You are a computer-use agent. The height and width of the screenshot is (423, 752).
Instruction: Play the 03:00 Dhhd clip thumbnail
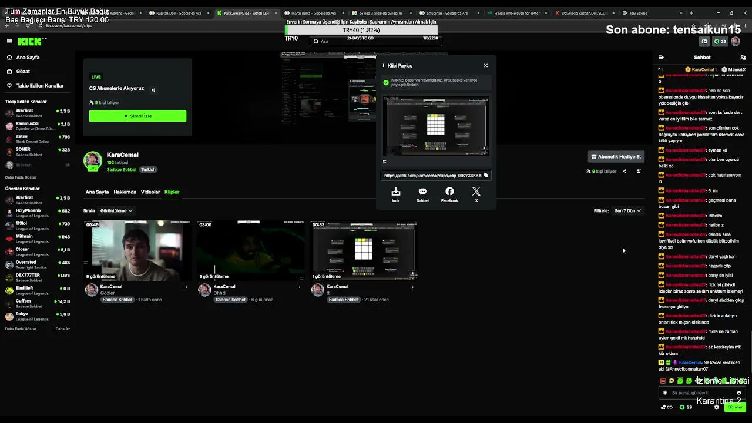click(250, 250)
